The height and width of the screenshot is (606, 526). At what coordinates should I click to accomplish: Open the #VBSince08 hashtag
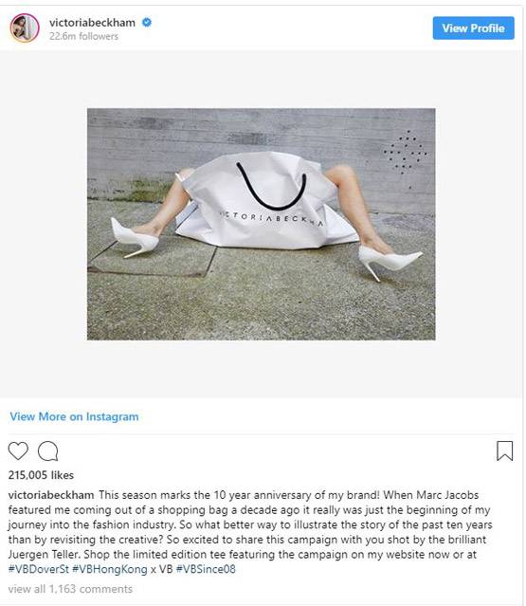point(206,569)
